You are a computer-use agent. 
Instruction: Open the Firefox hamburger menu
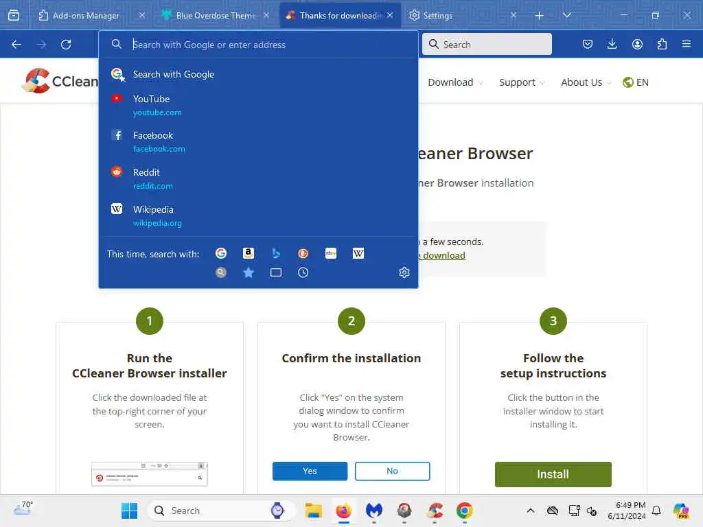[x=687, y=44]
